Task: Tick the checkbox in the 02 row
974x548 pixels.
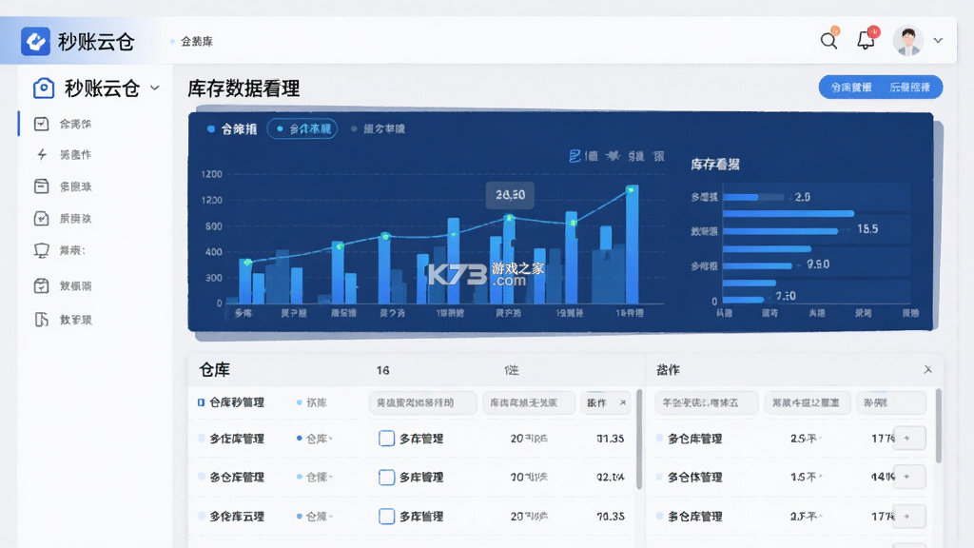Action: pyautogui.click(x=386, y=478)
